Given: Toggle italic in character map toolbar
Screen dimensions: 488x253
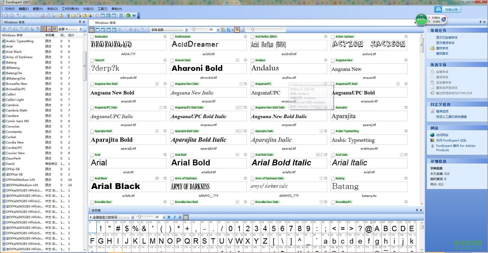Looking at the screenshot, I should [x=174, y=217].
